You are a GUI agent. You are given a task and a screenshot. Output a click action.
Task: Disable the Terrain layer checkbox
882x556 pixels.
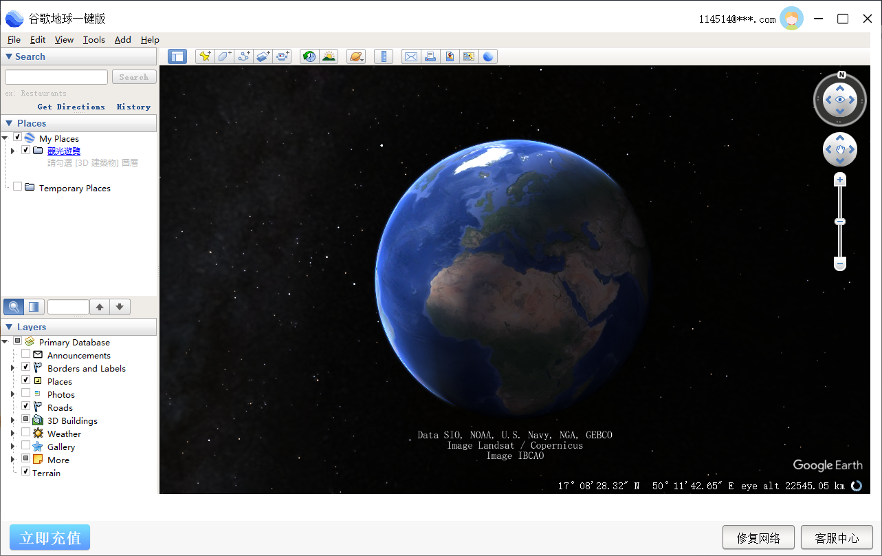coord(26,471)
